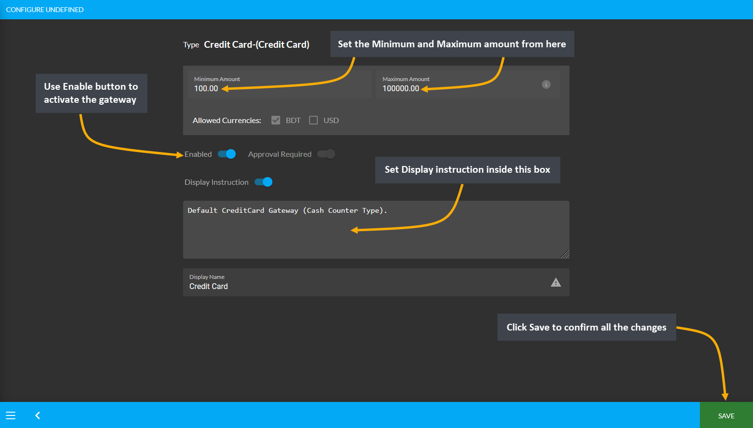Click the Allowed Currencies label
Viewport: 753px width, 428px height.
tap(227, 120)
